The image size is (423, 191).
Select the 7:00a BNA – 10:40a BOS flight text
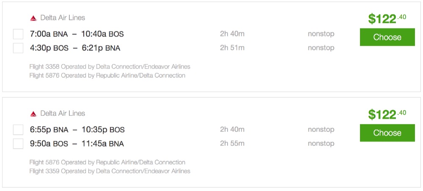point(77,34)
